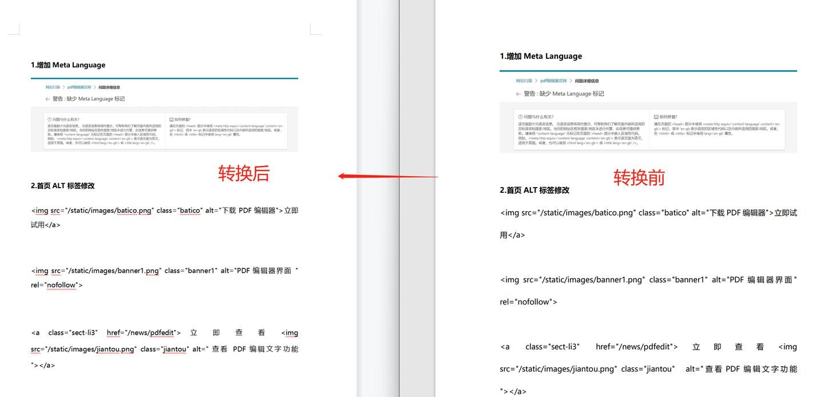Click the 如何修复 book icon in left document

tap(172, 120)
